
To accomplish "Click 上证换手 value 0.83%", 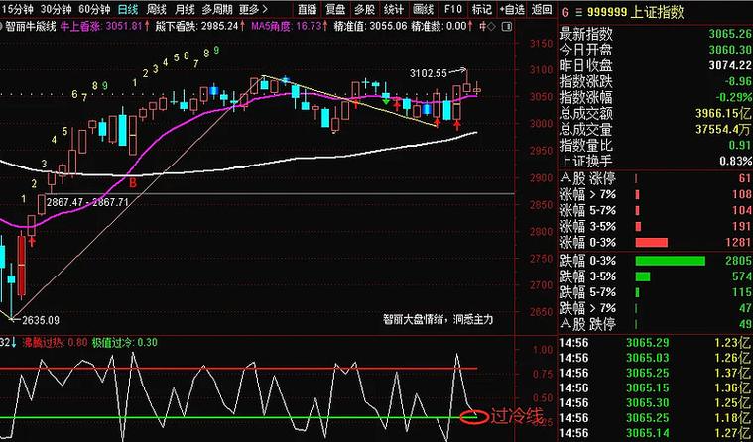I will 736,161.
